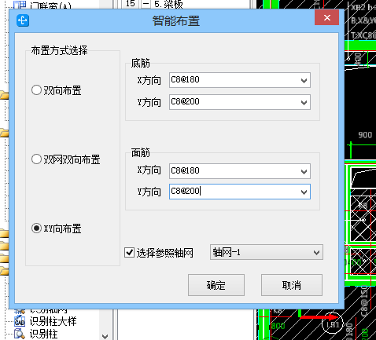Click the 识别柱 magnifier icon

20,334
